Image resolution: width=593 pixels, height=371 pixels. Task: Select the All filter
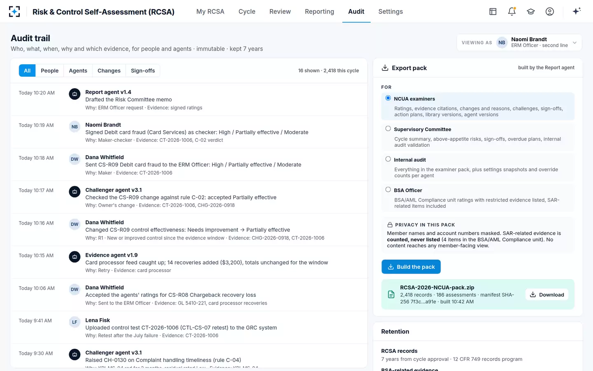click(27, 70)
